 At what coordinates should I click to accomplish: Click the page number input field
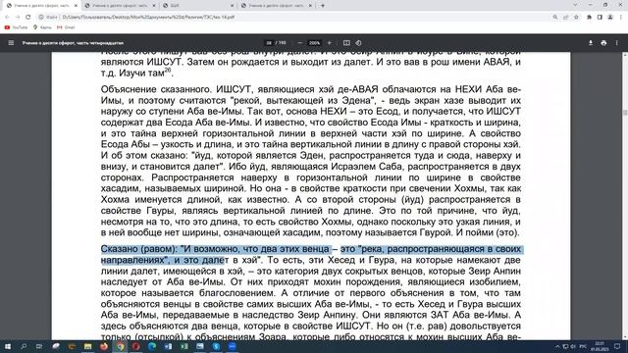coord(269,43)
